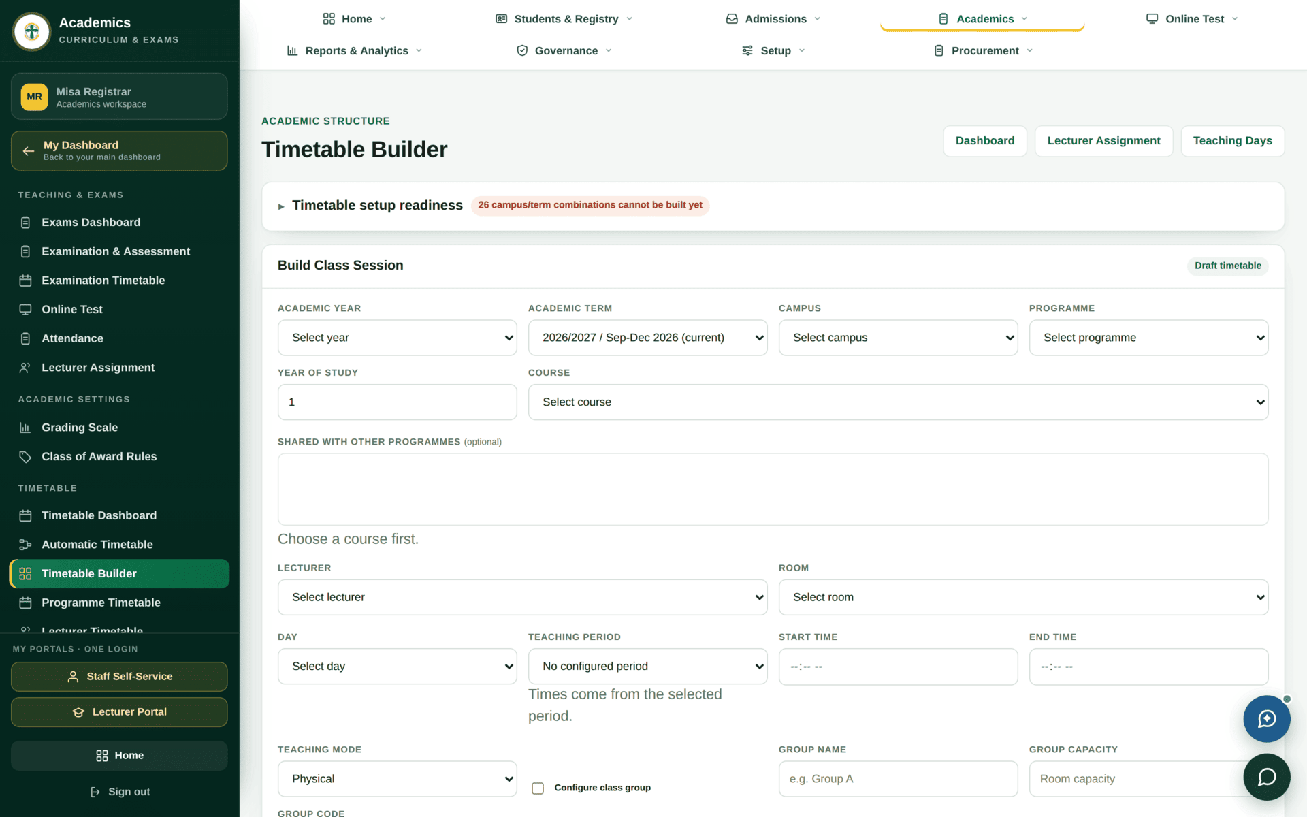Click the End Time input field
The image size is (1307, 817).
pyautogui.click(x=1148, y=667)
